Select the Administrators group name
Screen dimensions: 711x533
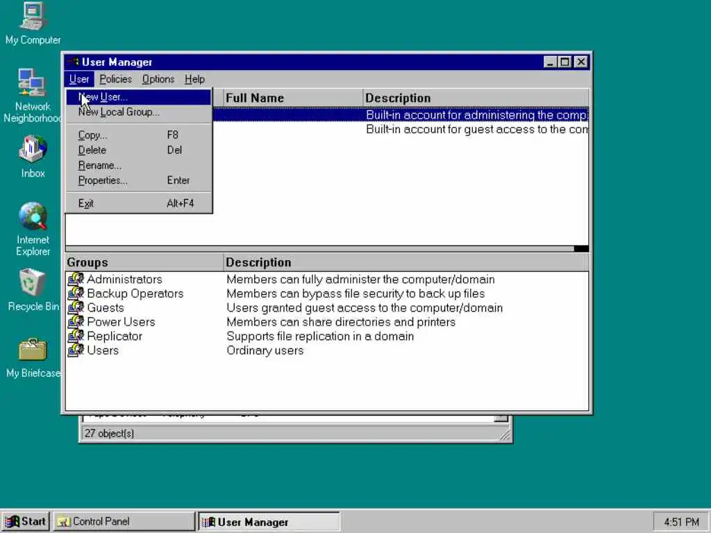(x=124, y=279)
